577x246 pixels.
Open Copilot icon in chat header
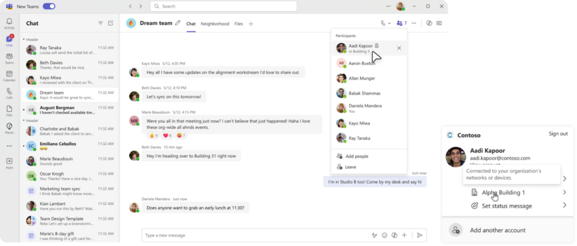[x=429, y=23]
